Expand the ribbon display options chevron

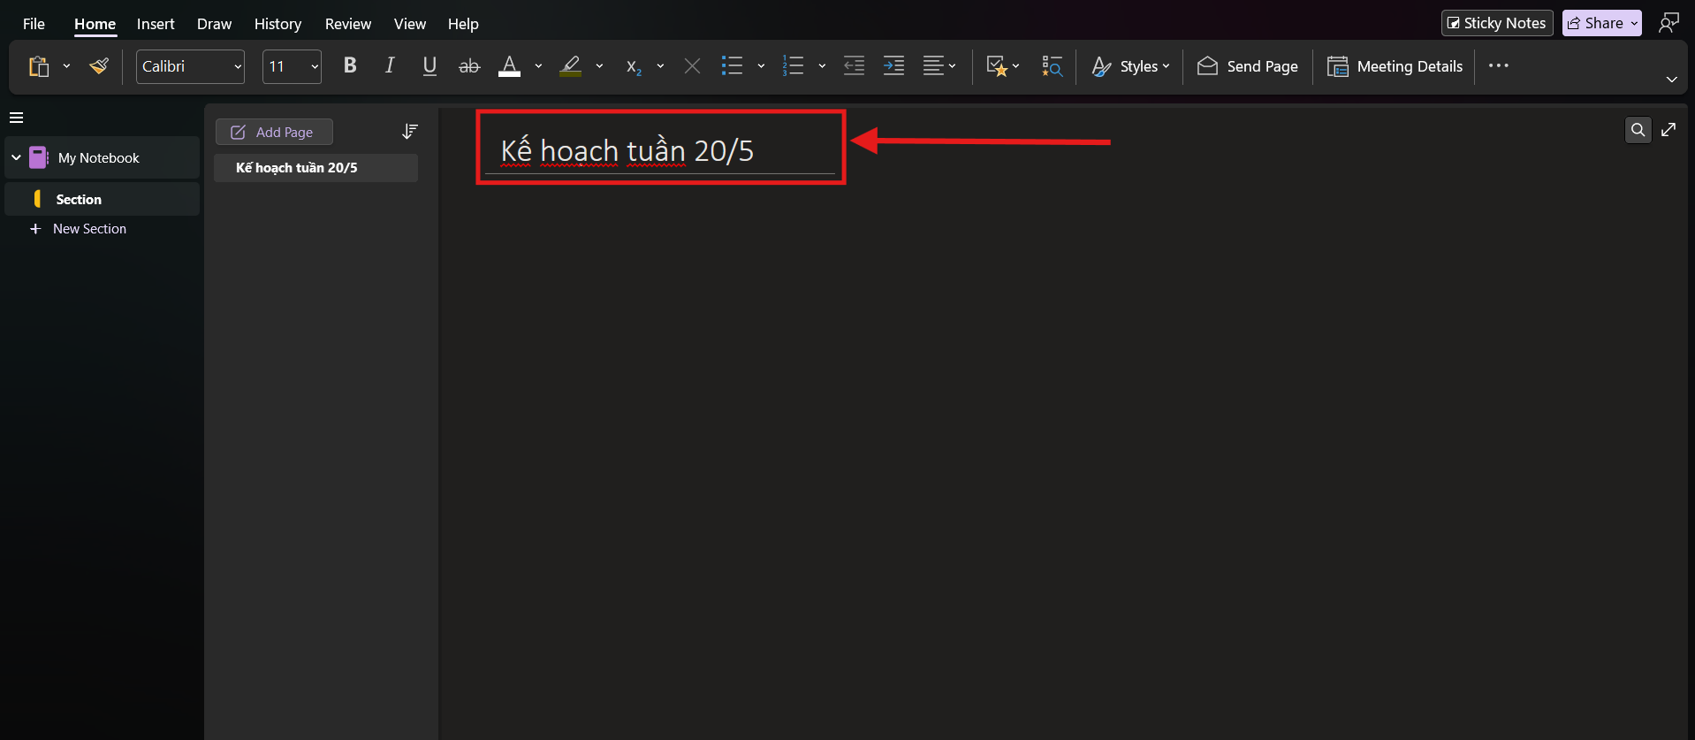(x=1671, y=80)
